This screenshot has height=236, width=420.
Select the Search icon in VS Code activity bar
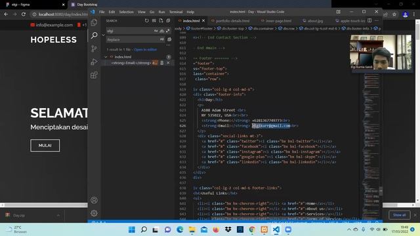coord(94,35)
